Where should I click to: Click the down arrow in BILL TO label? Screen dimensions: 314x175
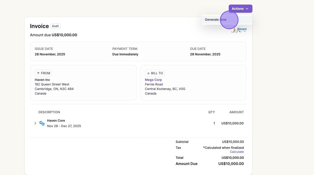point(148,73)
